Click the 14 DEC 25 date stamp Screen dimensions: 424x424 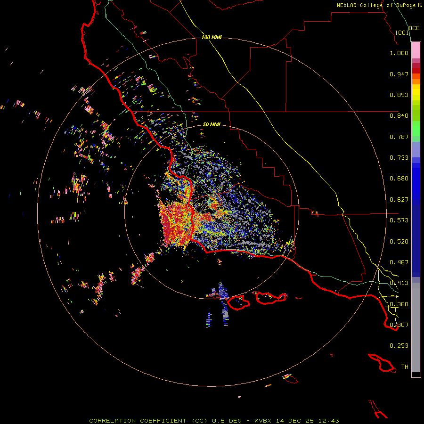coord(295,421)
